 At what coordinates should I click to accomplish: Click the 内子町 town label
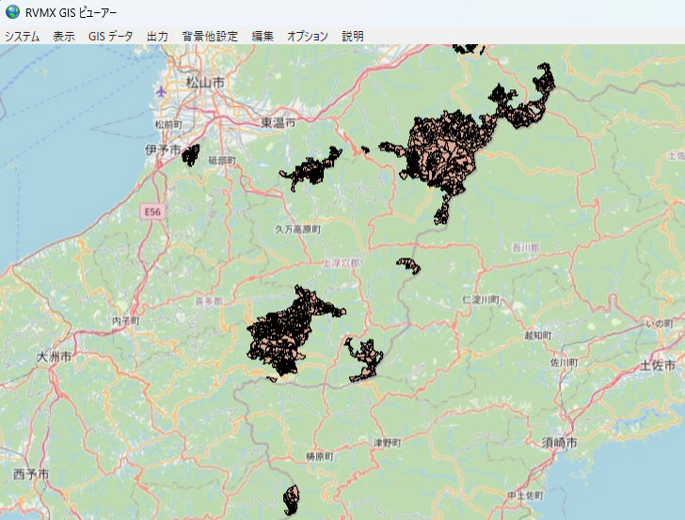point(125,321)
